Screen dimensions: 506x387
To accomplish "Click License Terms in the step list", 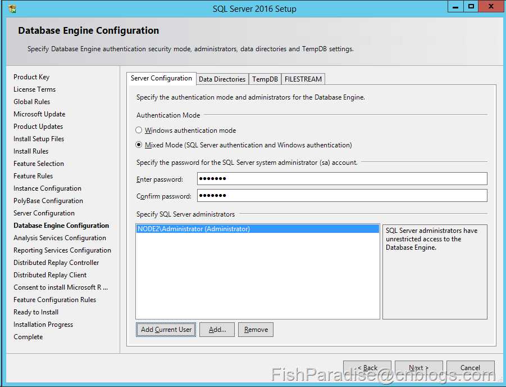I will pyautogui.click(x=34, y=89).
